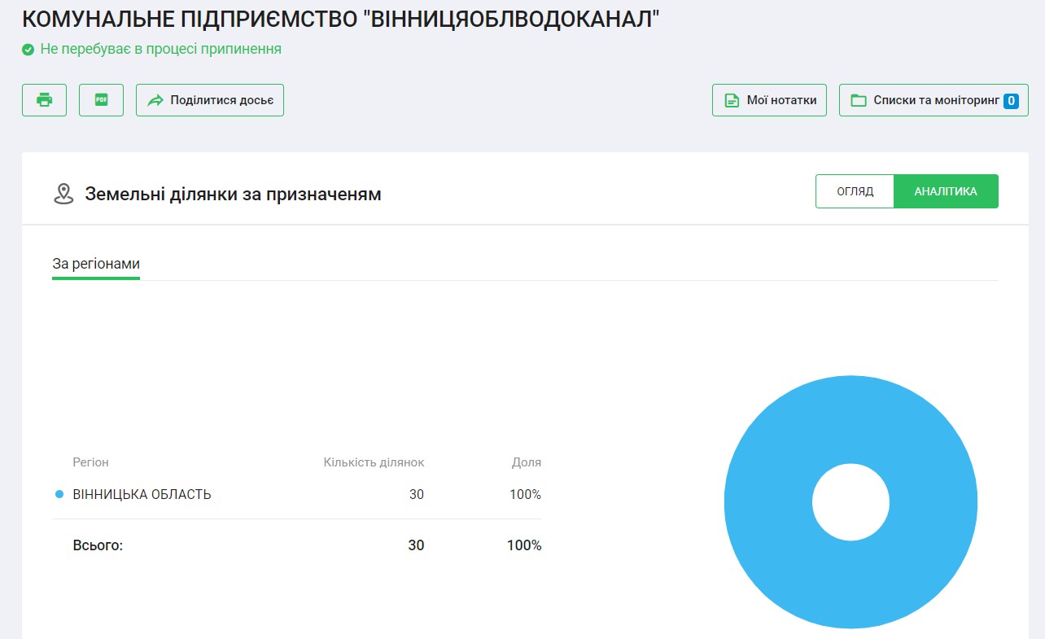Click the Регіон column header
Image resolution: width=1045 pixels, height=639 pixels.
click(90, 462)
